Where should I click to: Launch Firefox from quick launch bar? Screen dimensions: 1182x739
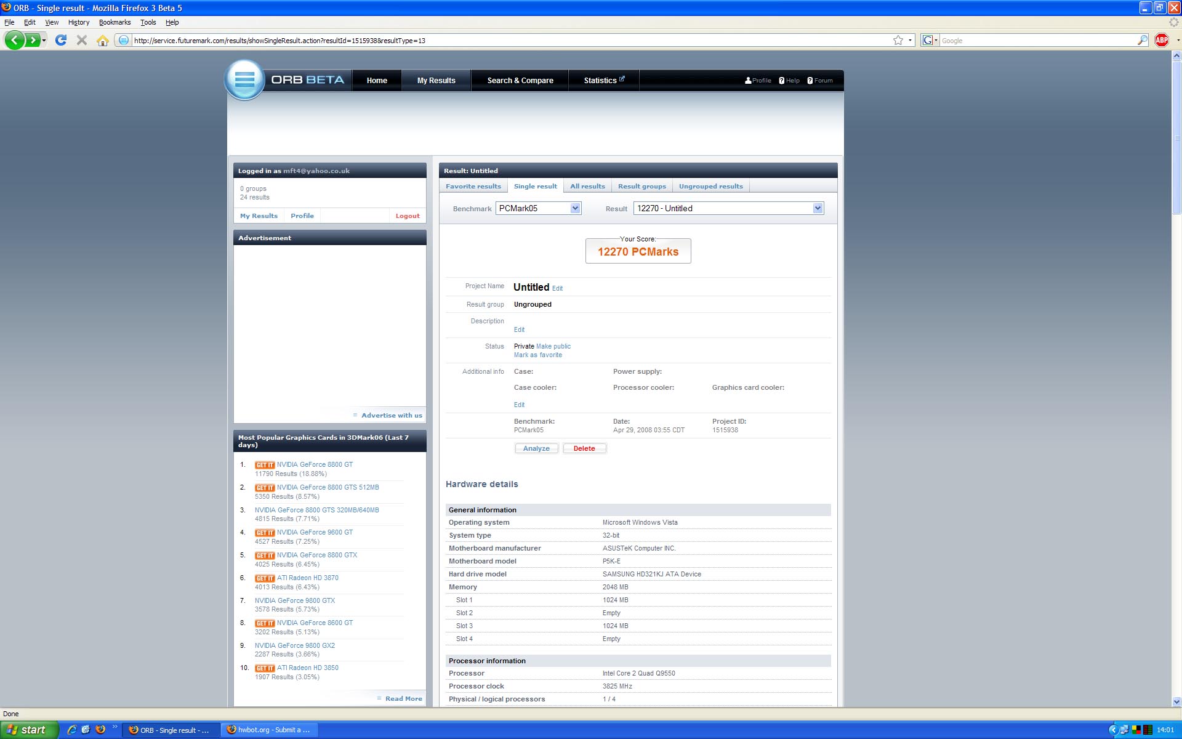(100, 730)
